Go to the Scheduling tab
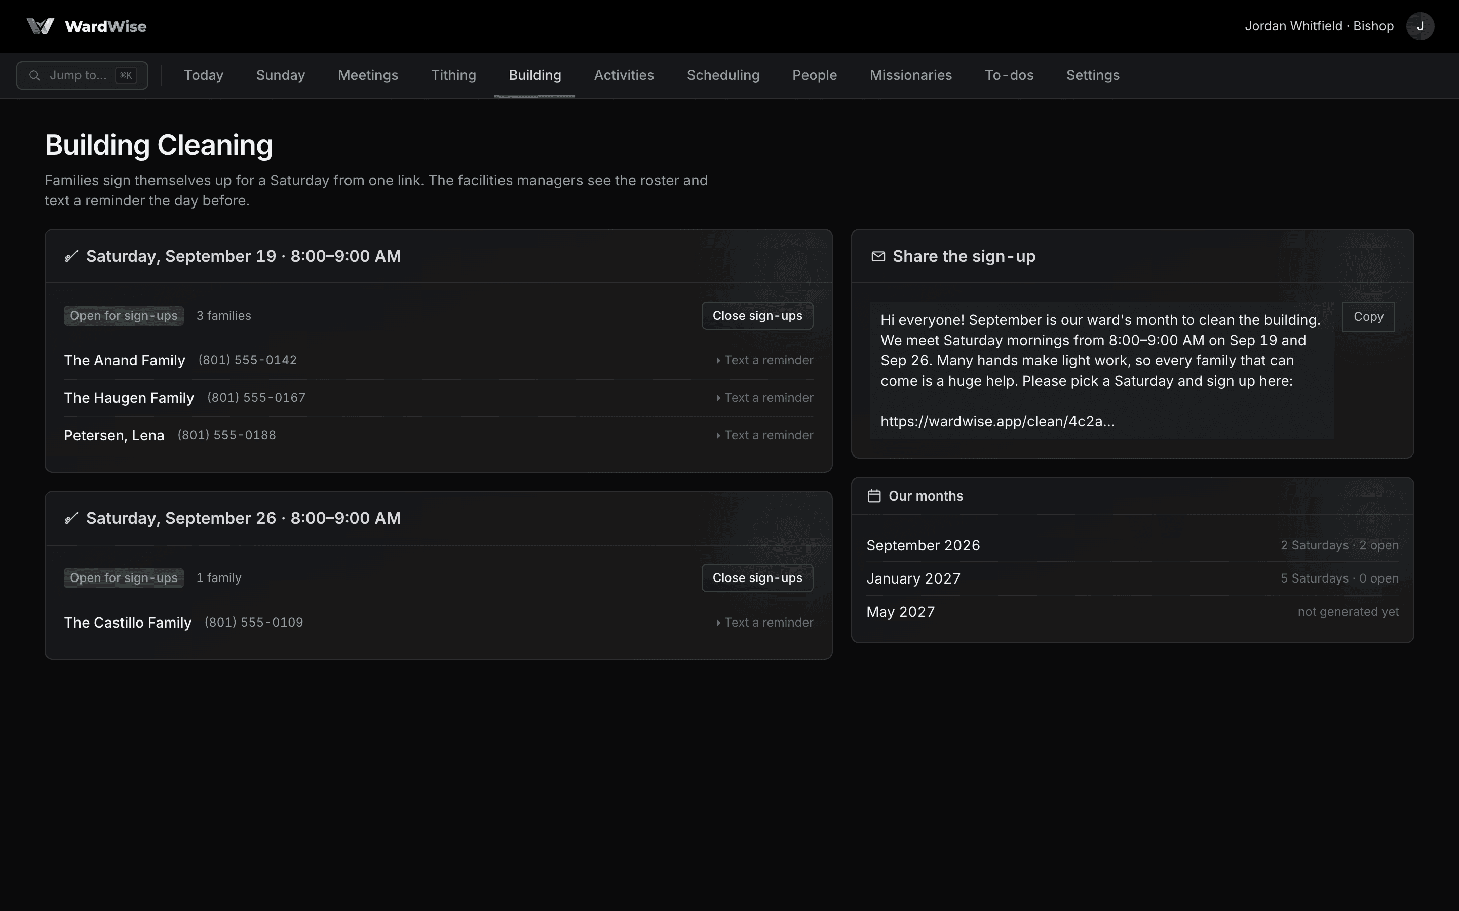The image size is (1459, 911). point(723,75)
